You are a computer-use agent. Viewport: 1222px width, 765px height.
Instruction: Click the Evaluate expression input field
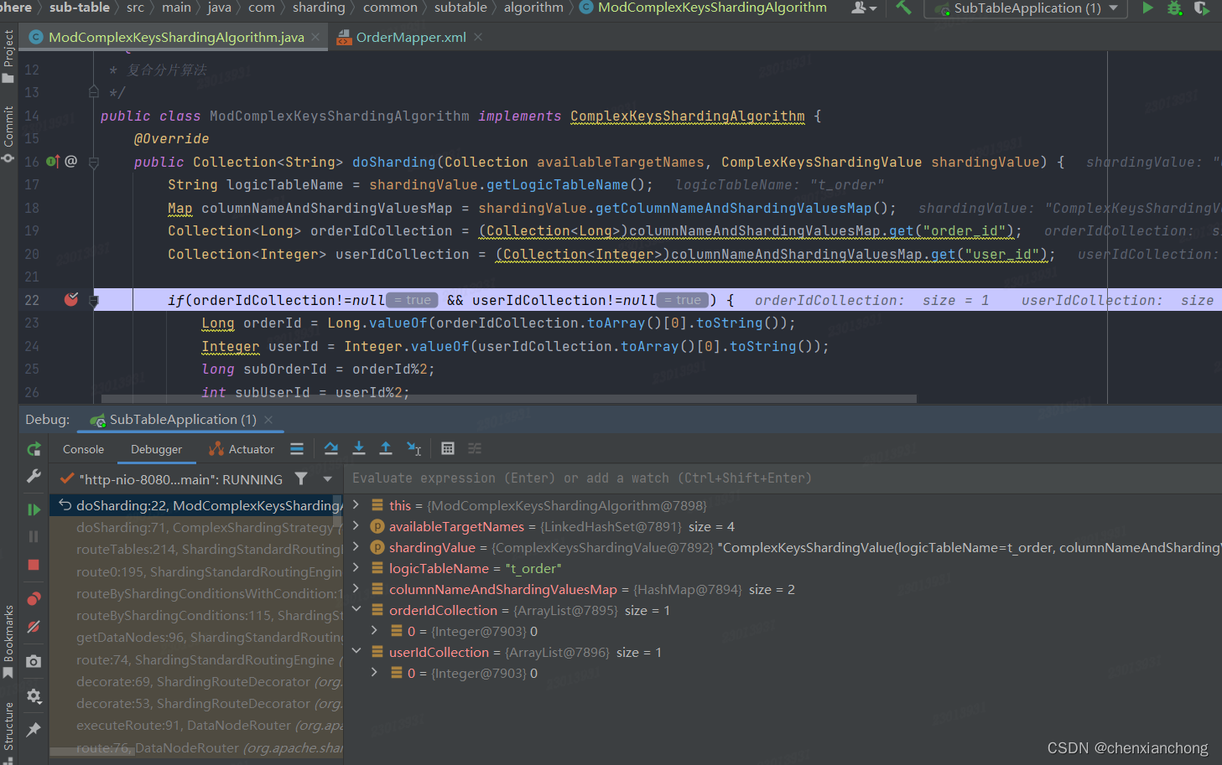[782, 478]
